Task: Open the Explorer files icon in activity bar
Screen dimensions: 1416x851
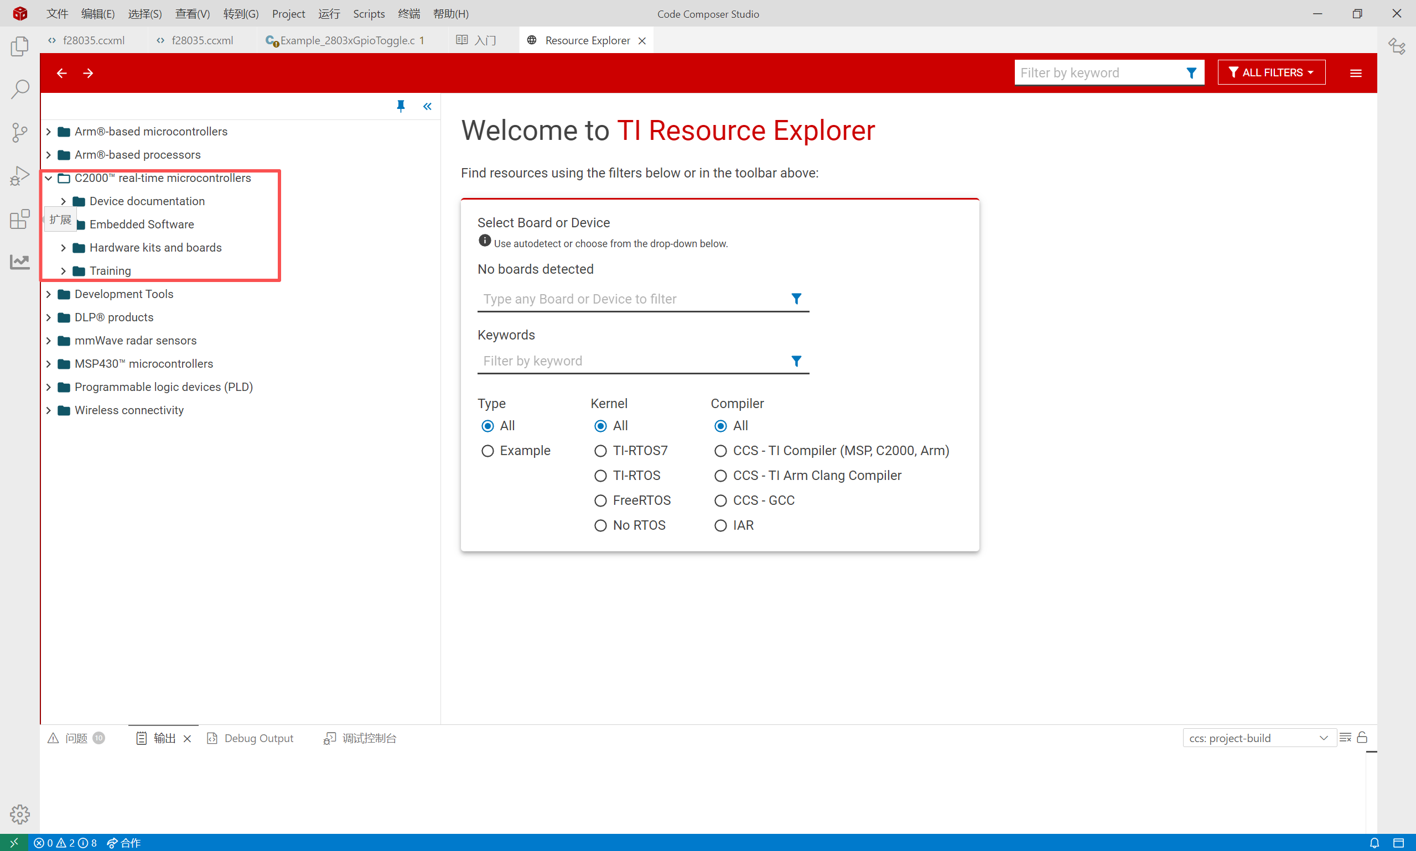Action: 19,46
